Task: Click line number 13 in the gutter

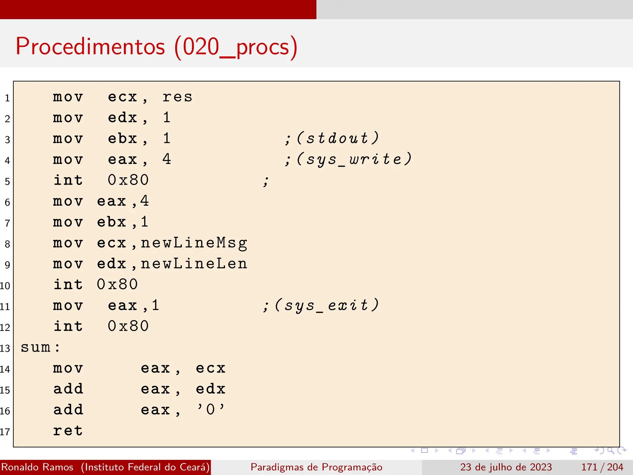Action: point(5,348)
